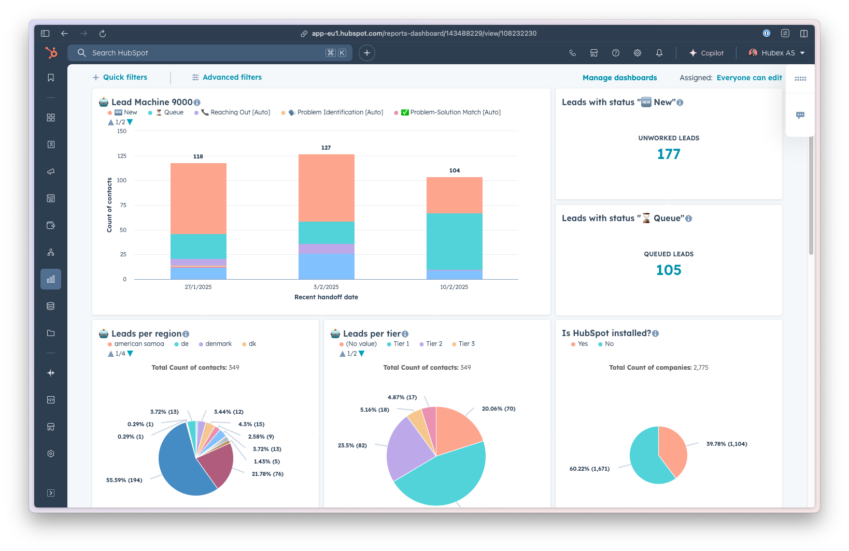Image resolution: width=849 pixels, height=551 pixels.
Task: Open Hubex AS account dropdown
Action: tap(777, 53)
